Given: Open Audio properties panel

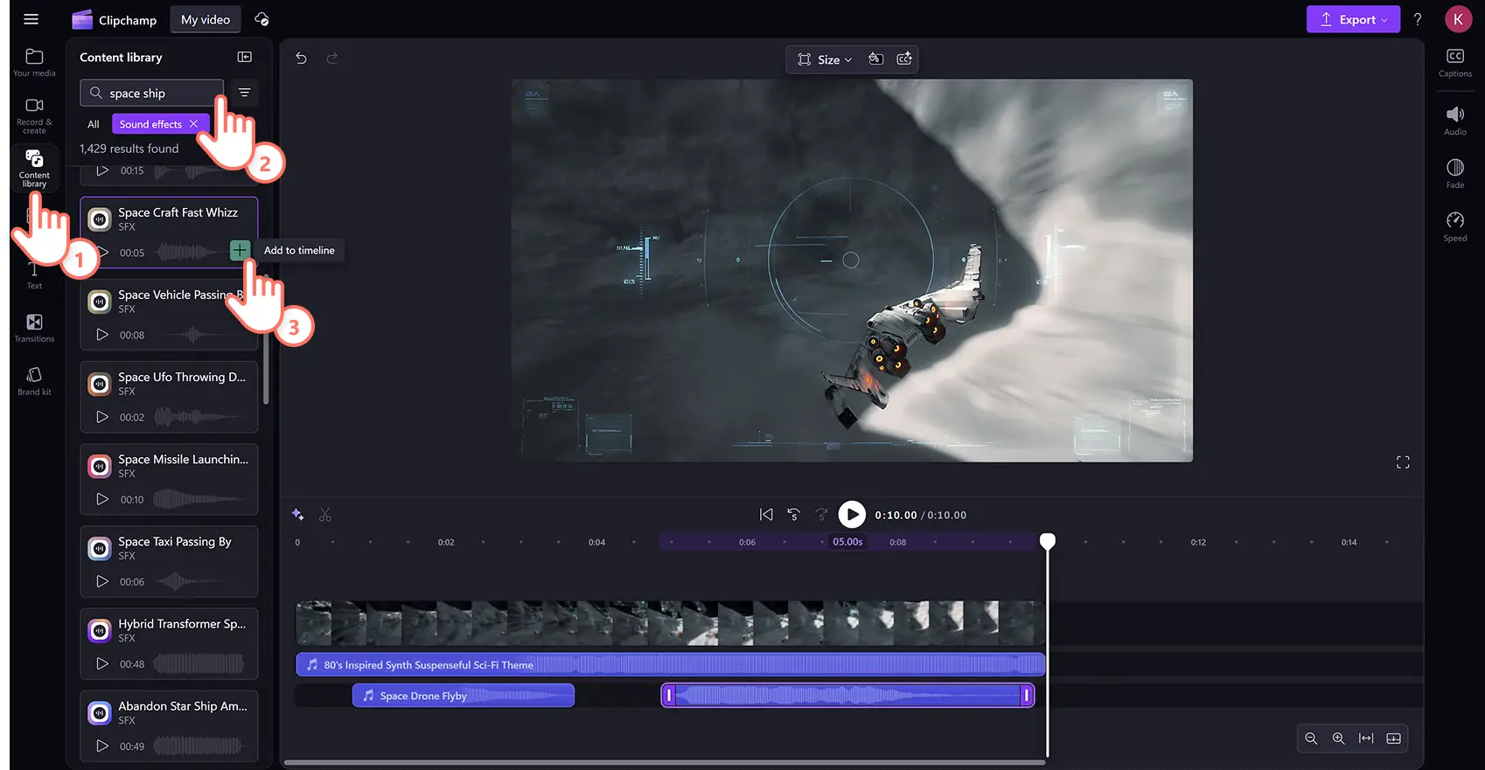Looking at the screenshot, I should coord(1455,121).
